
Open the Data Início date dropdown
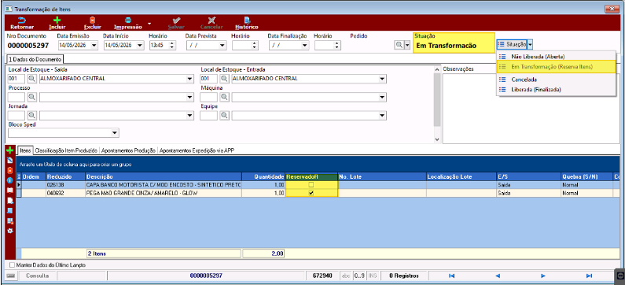(x=140, y=46)
